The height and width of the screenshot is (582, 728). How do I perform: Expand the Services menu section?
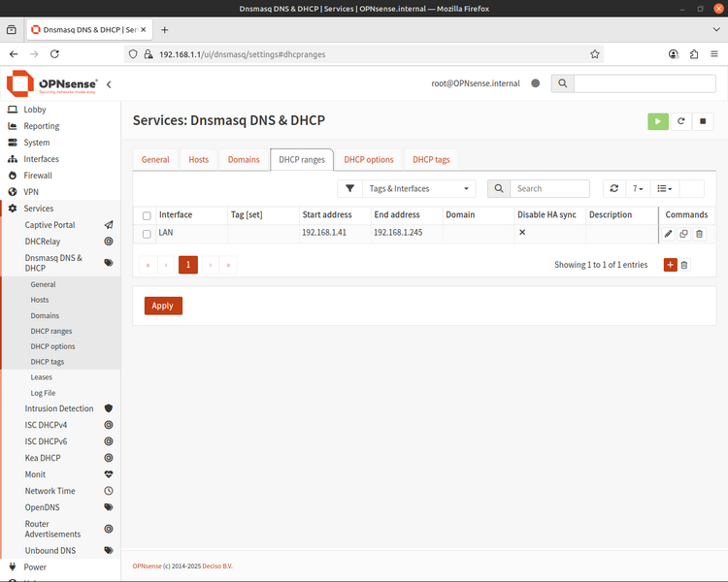point(39,209)
